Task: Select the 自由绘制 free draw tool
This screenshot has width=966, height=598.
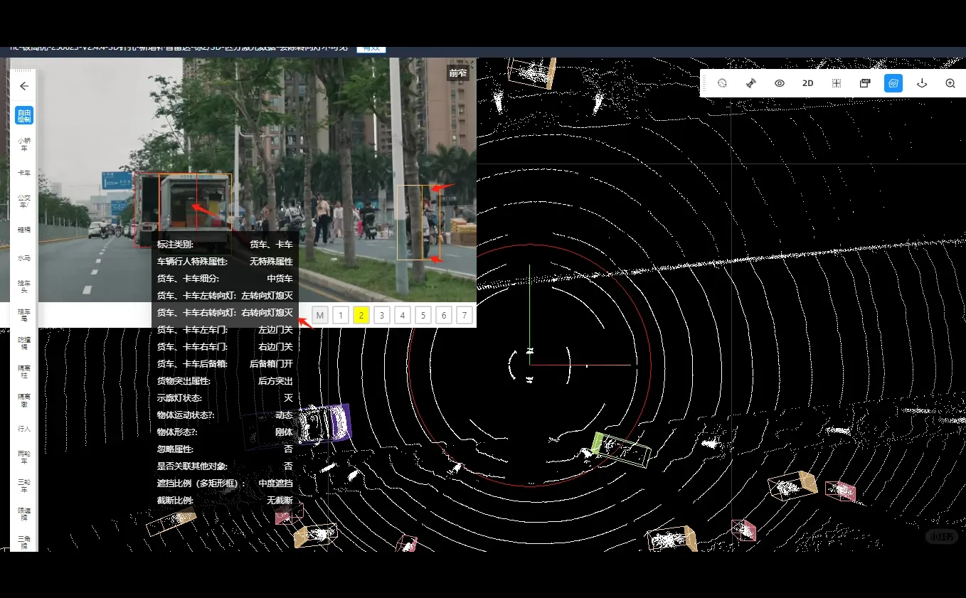Action: click(x=24, y=116)
